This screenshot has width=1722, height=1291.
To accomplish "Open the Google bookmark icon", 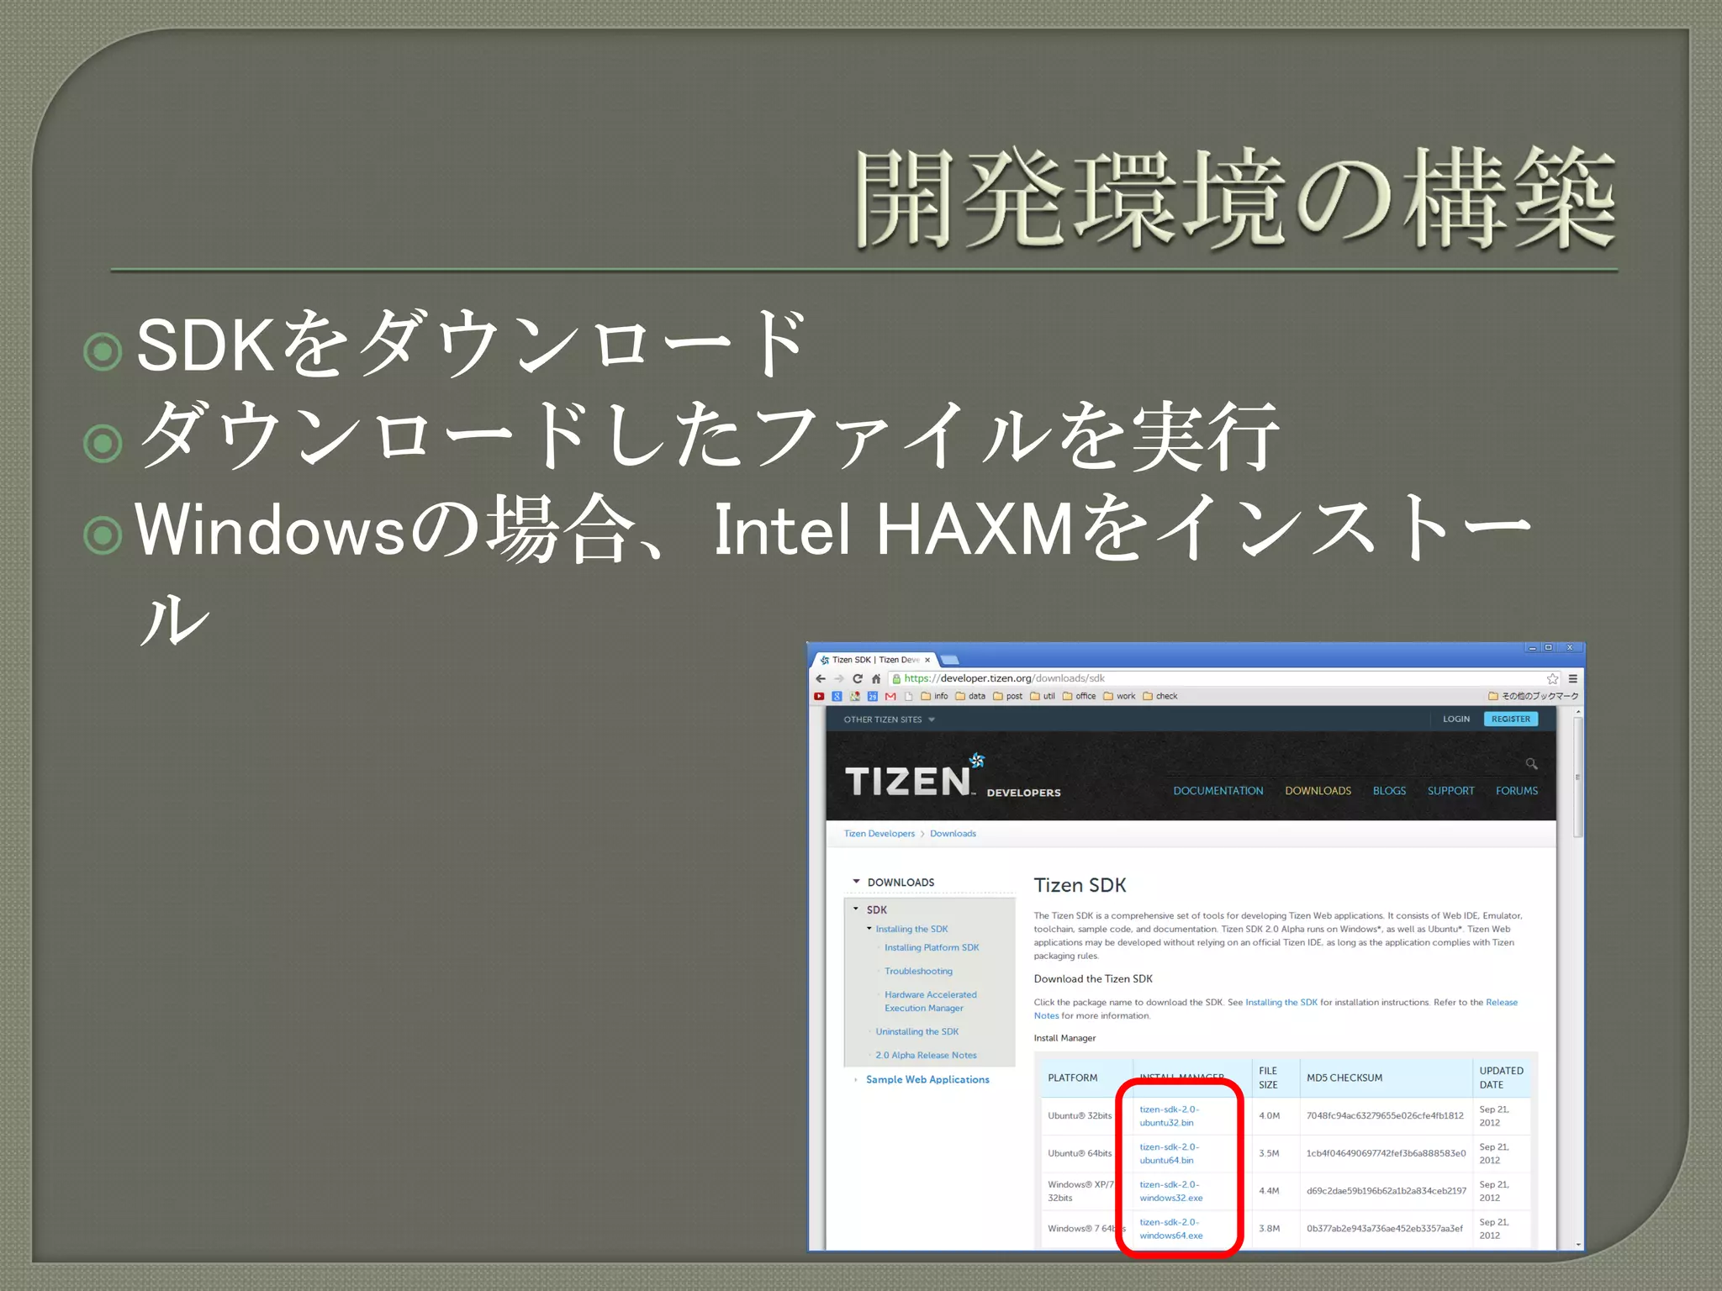I will click(837, 696).
